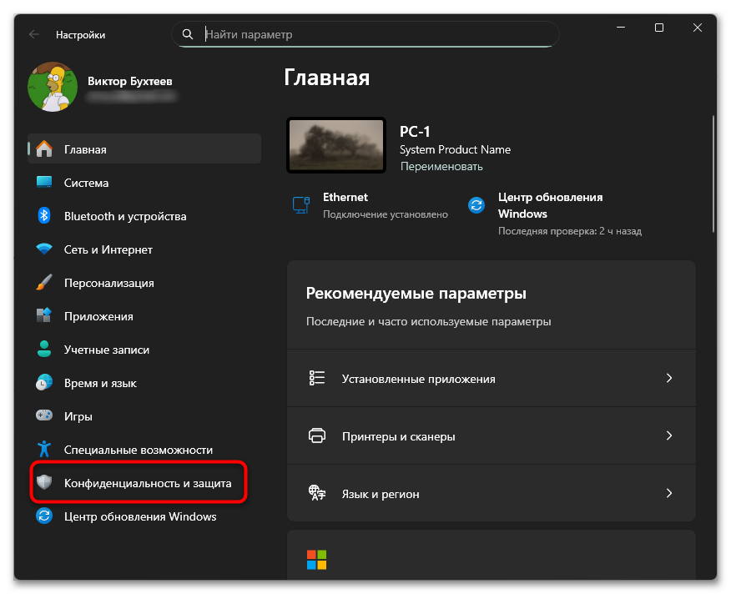
Task: Click the Microsoft four-color logo
Action: [317, 560]
